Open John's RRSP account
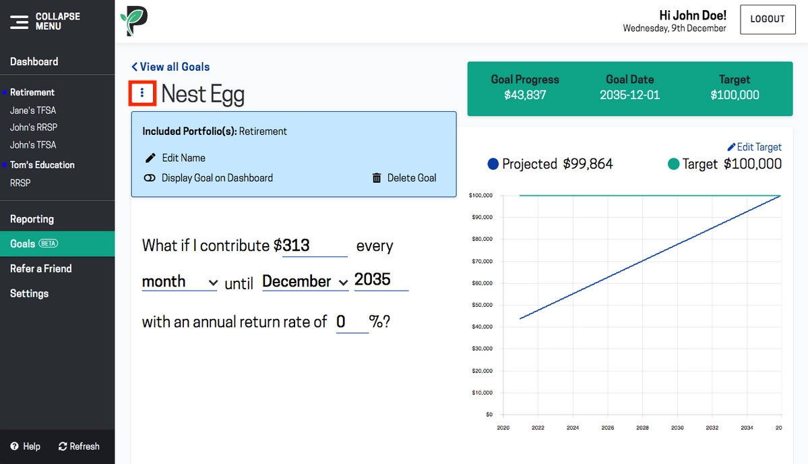 (34, 127)
